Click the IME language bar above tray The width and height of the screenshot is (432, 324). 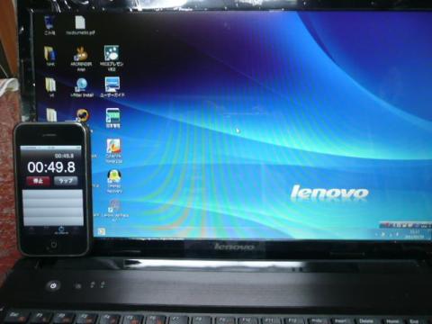click(405, 225)
